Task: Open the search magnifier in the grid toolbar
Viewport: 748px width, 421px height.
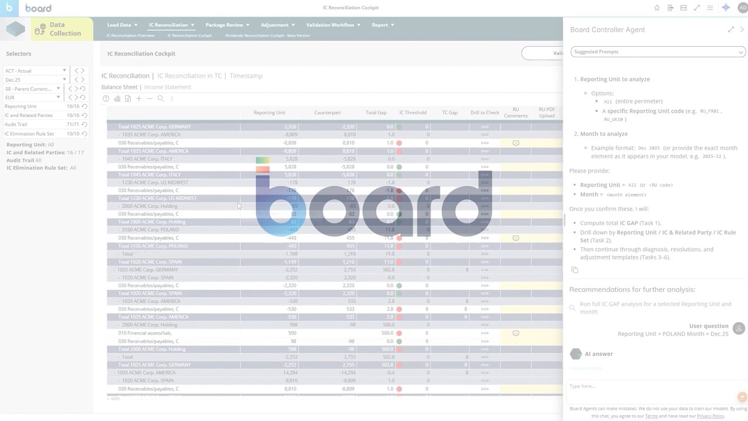Action: point(161,99)
